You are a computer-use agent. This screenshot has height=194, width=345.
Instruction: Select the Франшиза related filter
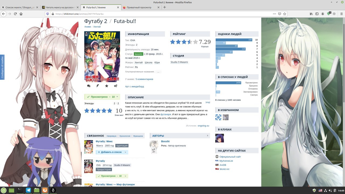[138, 136]
